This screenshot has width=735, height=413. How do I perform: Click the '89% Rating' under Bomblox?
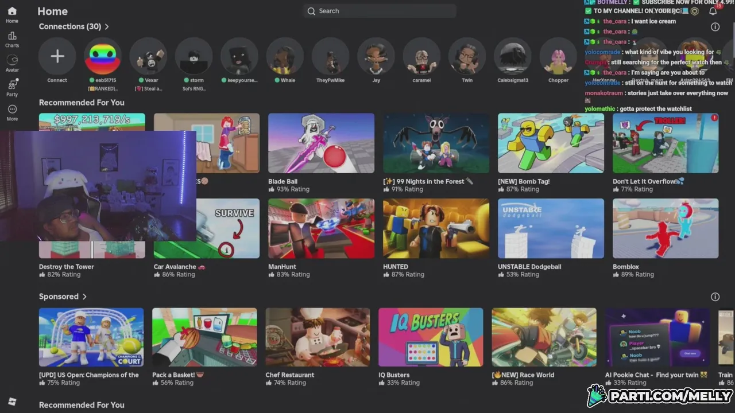click(637, 275)
